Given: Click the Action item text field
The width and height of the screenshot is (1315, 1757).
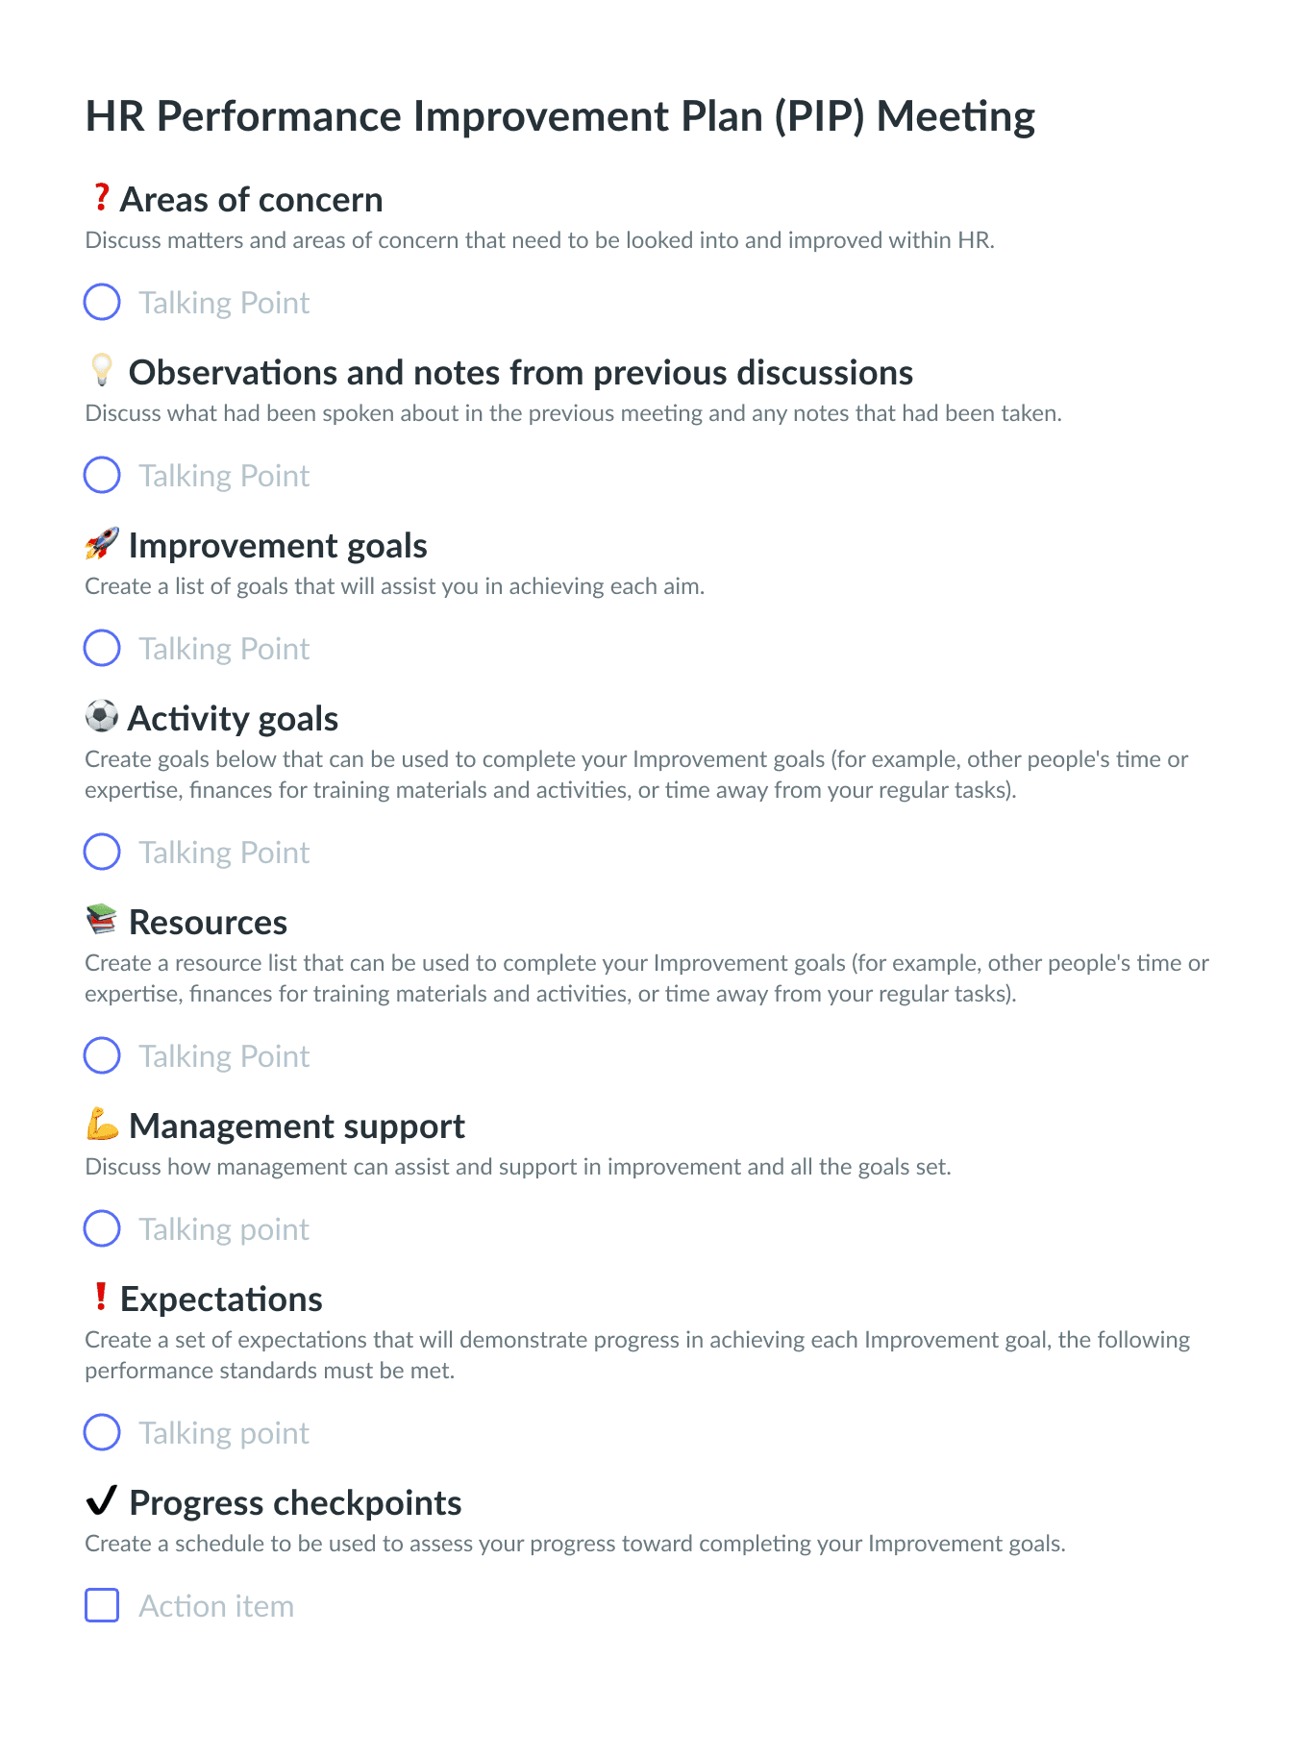Looking at the screenshot, I should point(216,1606).
